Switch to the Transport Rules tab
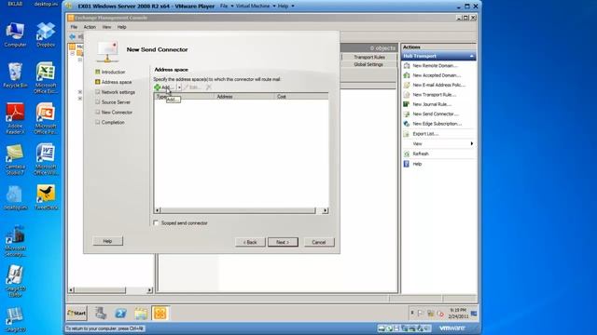Image resolution: width=597 pixels, height=335 pixels. pyautogui.click(x=369, y=57)
